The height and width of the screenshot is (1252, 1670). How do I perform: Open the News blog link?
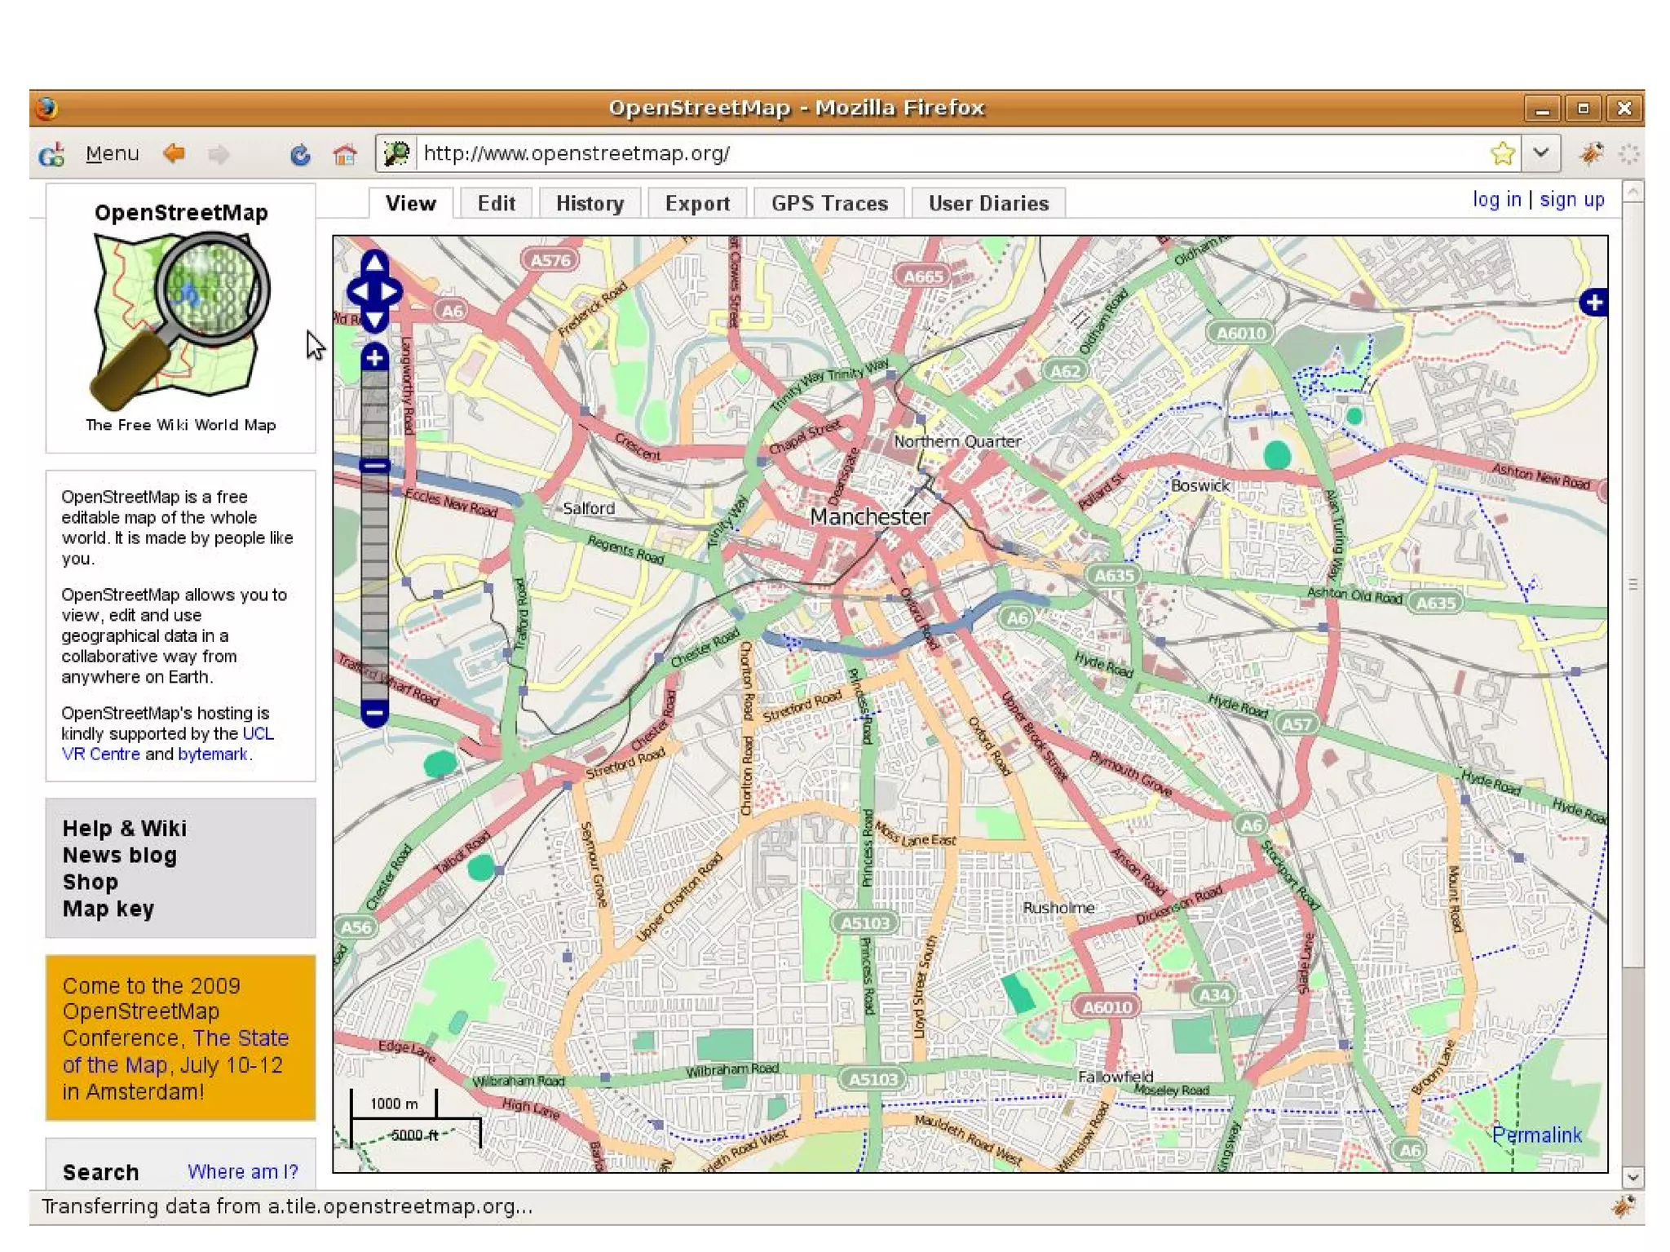click(119, 856)
